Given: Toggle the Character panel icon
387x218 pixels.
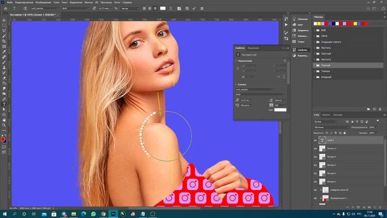Looking at the screenshot, I should (179, 8).
